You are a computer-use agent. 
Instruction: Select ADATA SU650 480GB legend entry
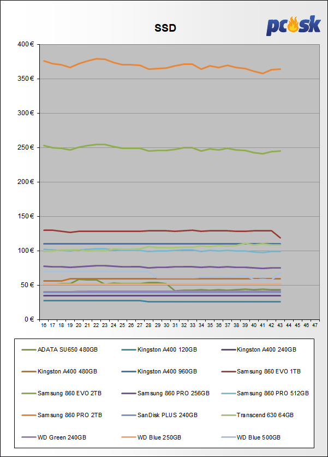[59, 349]
